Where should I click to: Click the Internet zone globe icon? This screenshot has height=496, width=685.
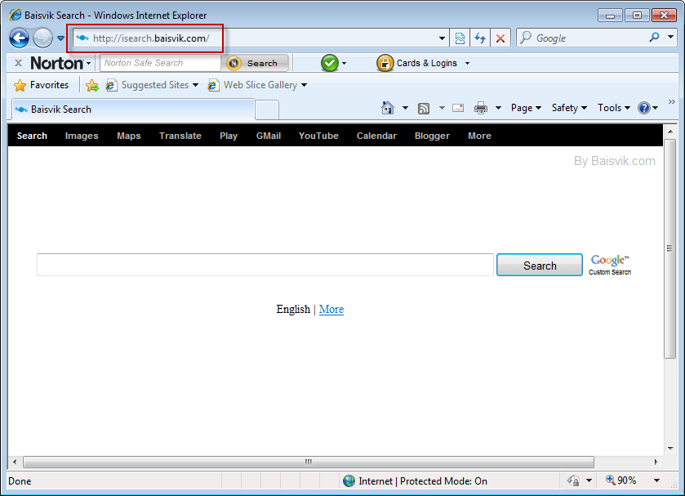click(349, 481)
